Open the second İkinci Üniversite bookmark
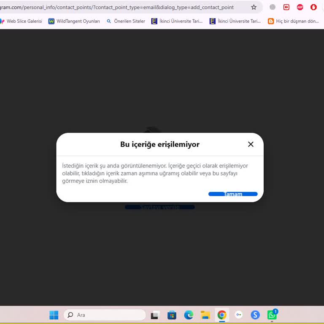Image resolution: width=324 pixels, height=324 pixels. coord(235,21)
